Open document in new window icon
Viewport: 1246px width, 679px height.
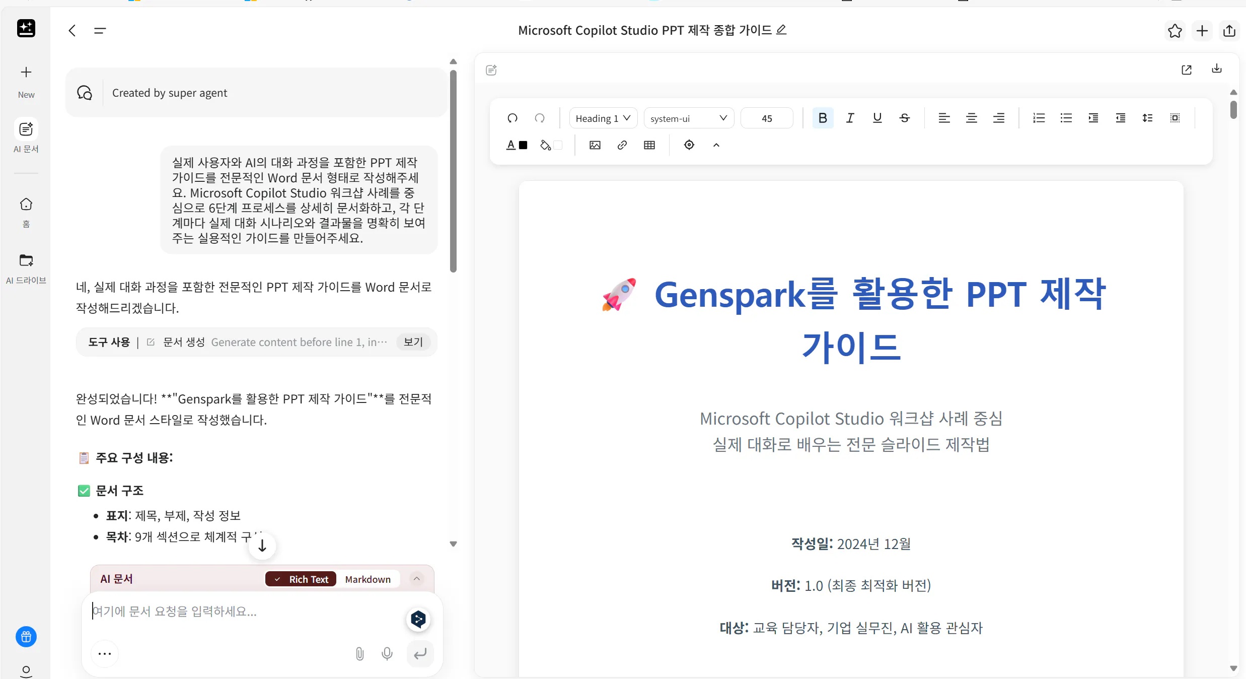point(1186,70)
